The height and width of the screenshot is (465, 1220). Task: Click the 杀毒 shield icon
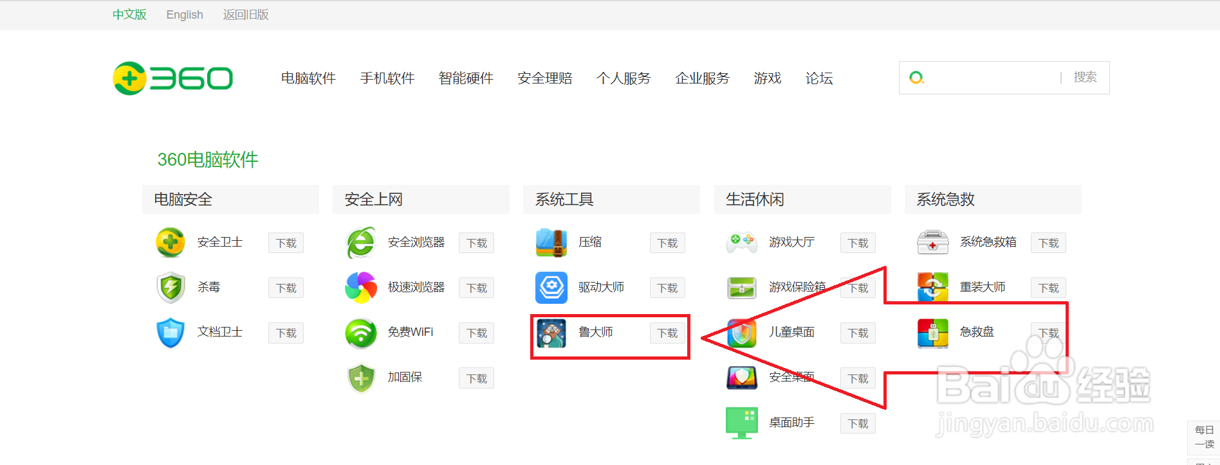click(171, 287)
